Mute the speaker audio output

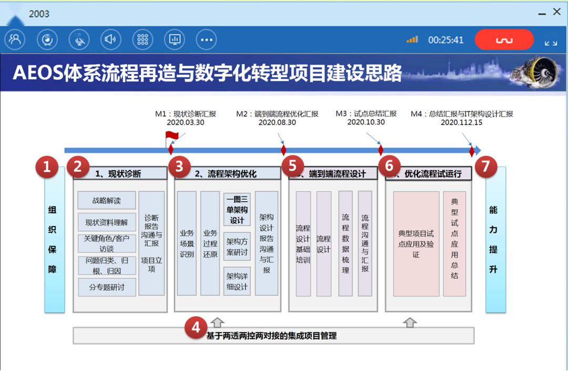tap(110, 39)
